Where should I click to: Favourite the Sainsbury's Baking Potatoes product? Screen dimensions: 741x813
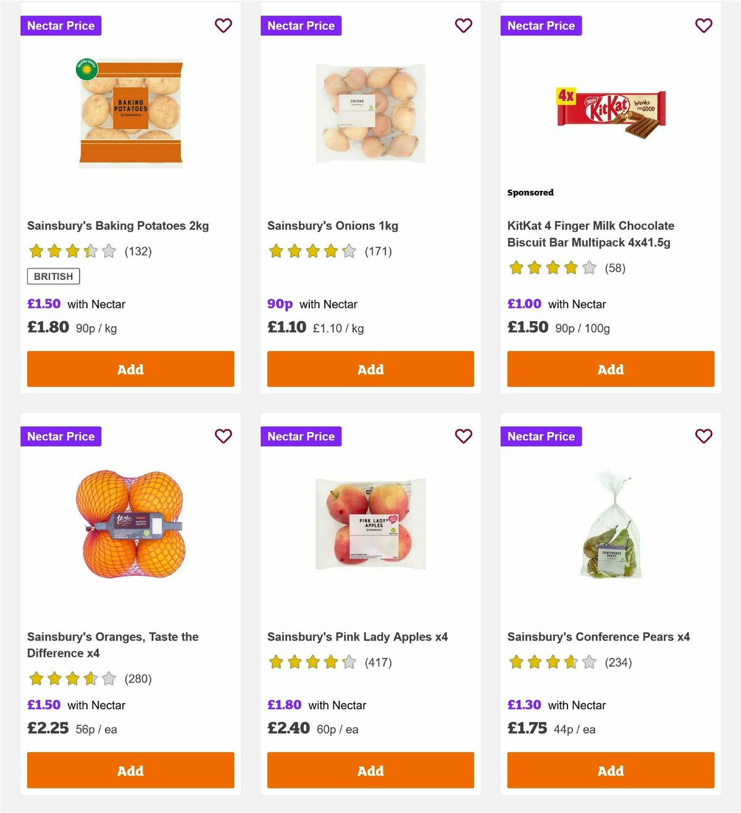coord(223,25)
